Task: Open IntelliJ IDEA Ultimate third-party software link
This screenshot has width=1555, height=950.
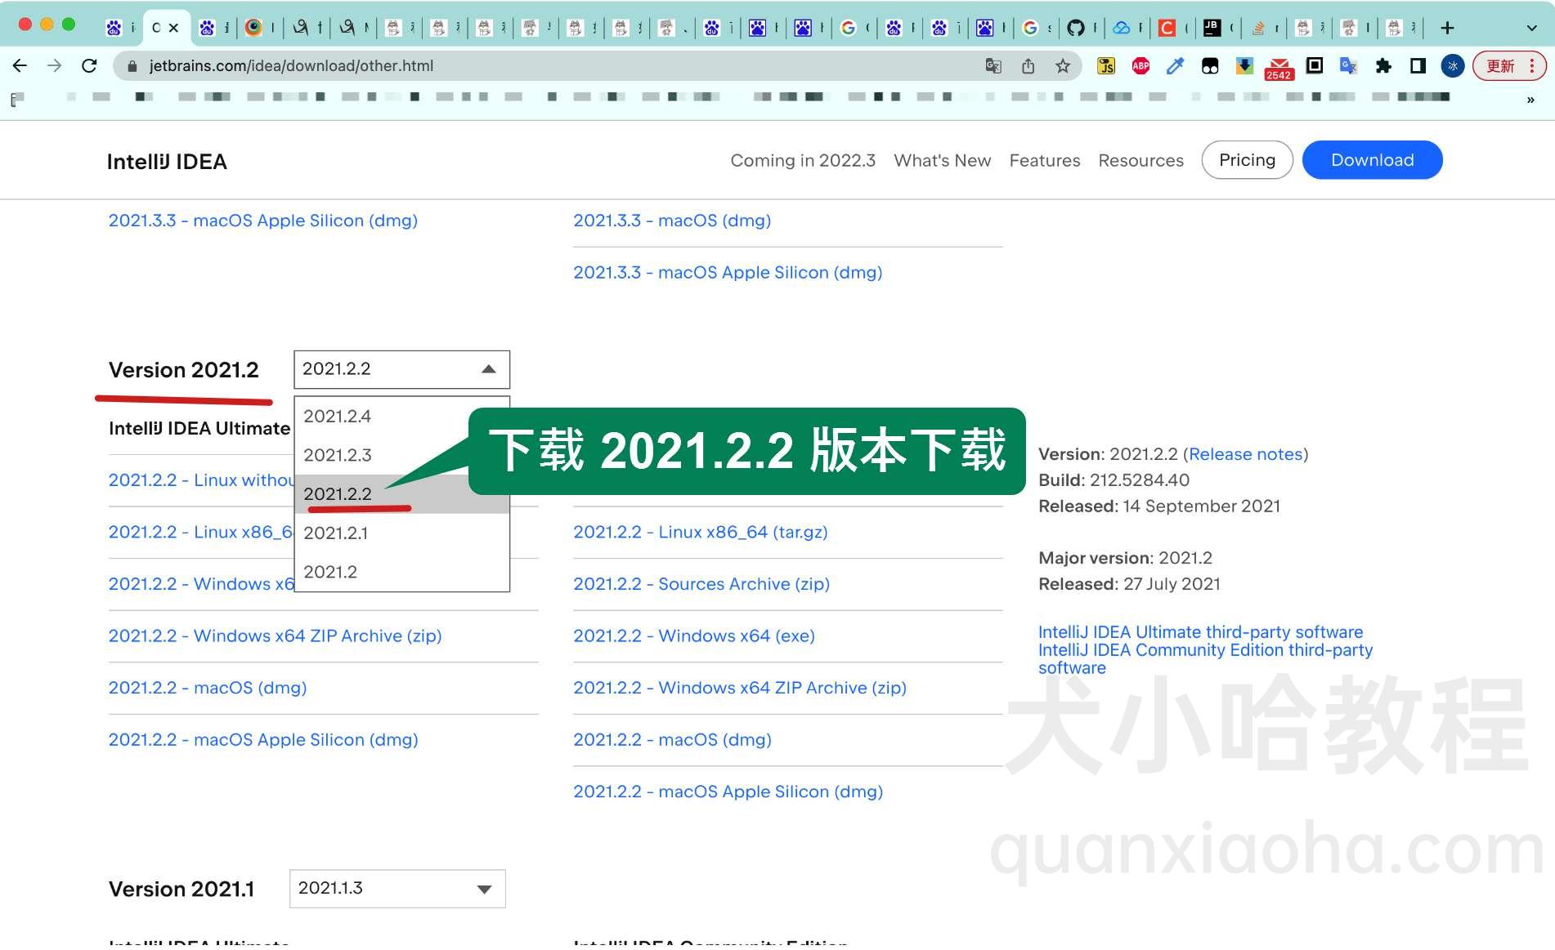Action: coord(1200,632)
